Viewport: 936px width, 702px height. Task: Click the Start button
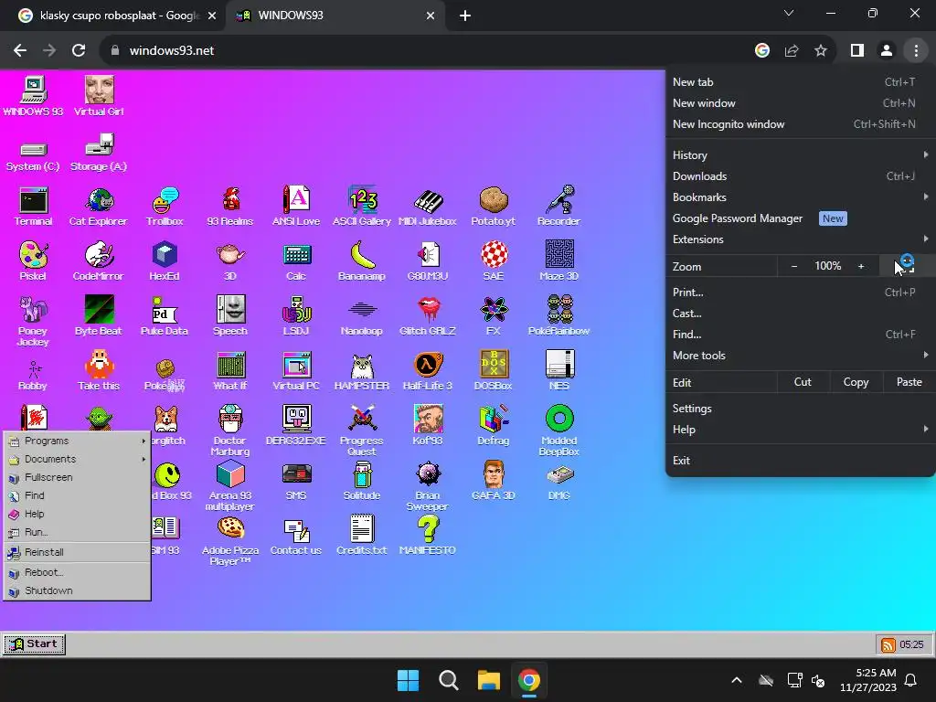(35, 644)
